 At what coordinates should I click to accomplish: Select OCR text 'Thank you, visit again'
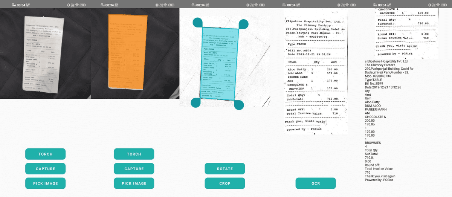380,176
